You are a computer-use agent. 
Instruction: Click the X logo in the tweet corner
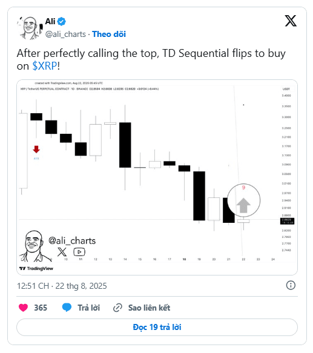click(291, 21)
